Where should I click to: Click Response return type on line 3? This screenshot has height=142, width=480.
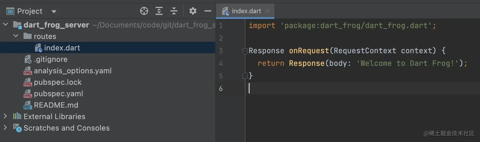(266, 51)
